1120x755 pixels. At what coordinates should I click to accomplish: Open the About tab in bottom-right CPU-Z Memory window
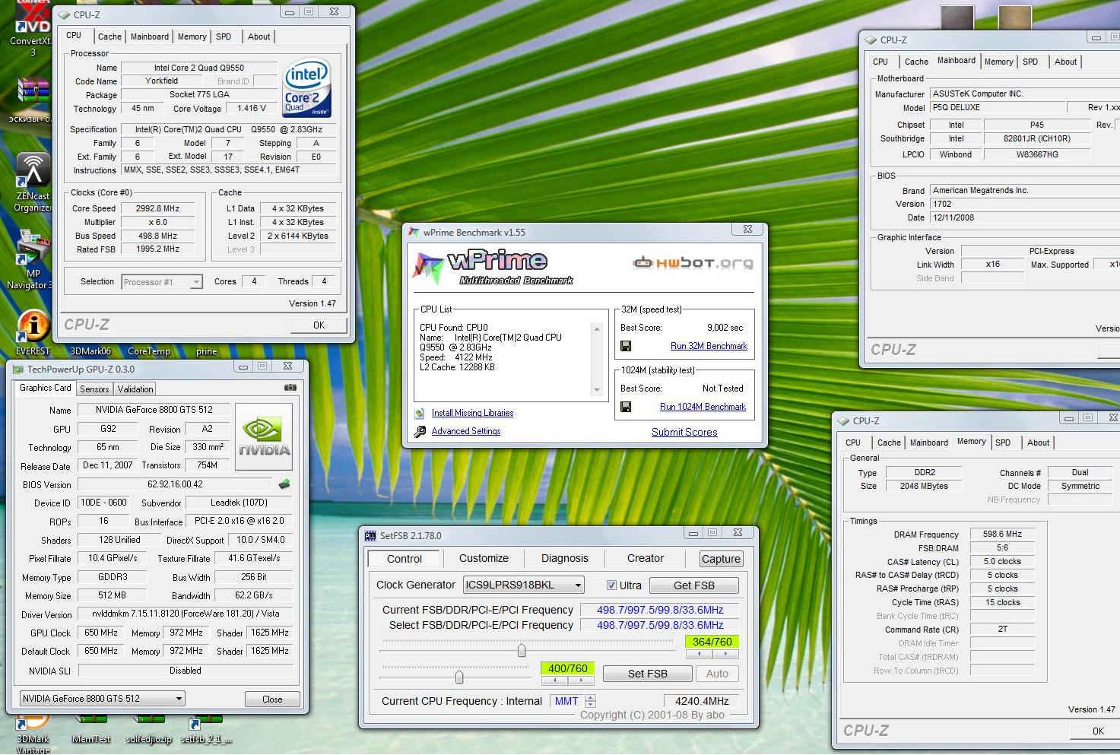[1038, 443]
